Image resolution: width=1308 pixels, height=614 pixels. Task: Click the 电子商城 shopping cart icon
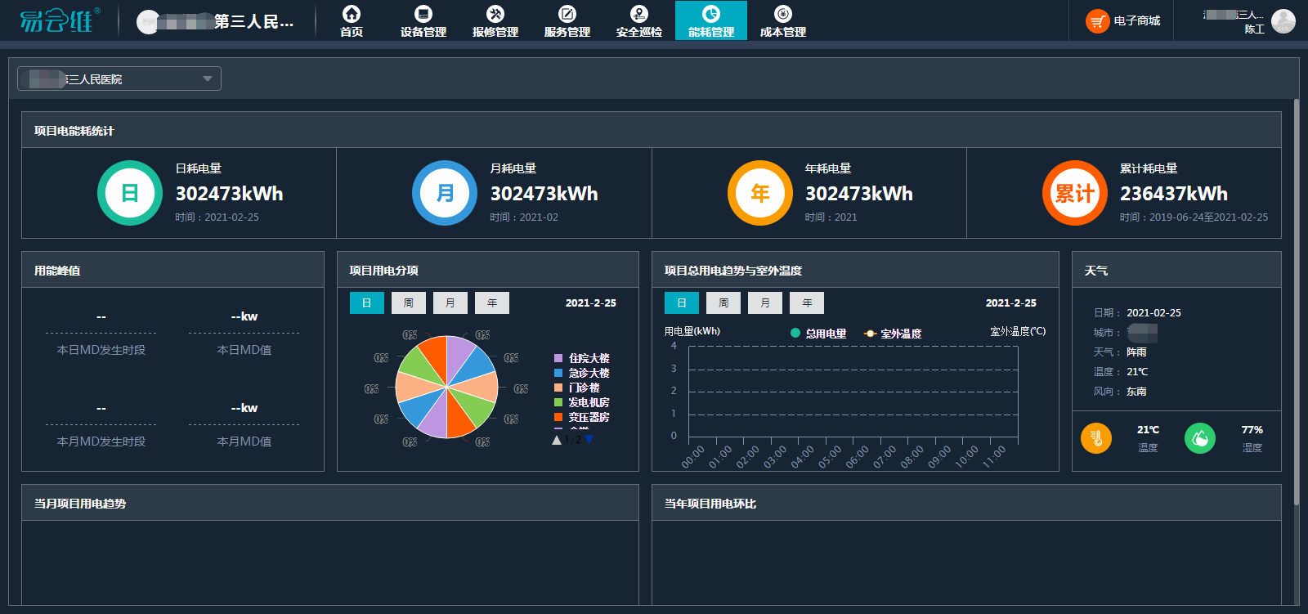1097,21
